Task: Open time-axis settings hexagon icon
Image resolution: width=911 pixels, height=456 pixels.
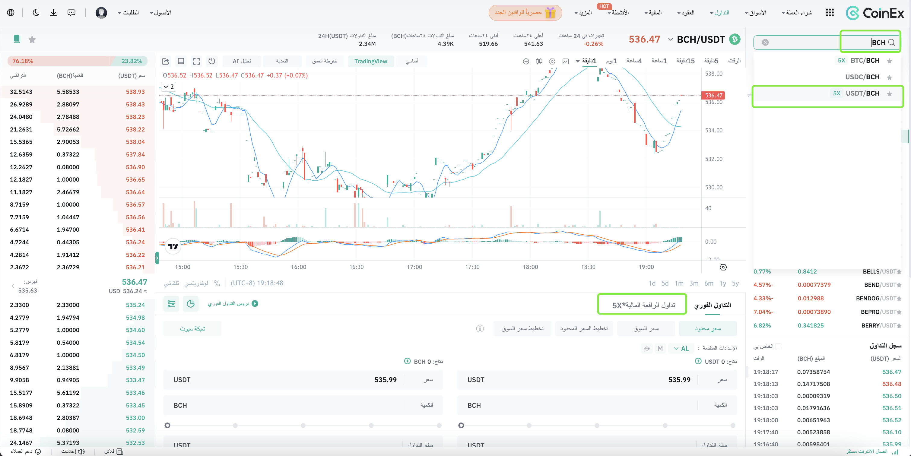Action: click(723, 267)
